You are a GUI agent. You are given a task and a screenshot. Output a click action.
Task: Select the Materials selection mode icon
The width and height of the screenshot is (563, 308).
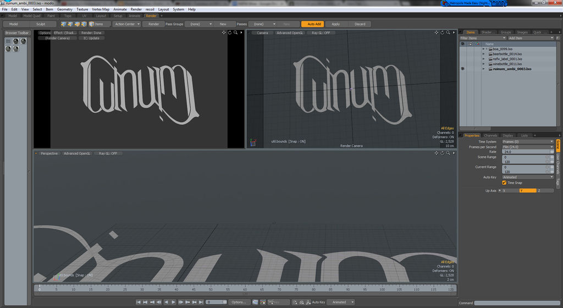[84, 24]
